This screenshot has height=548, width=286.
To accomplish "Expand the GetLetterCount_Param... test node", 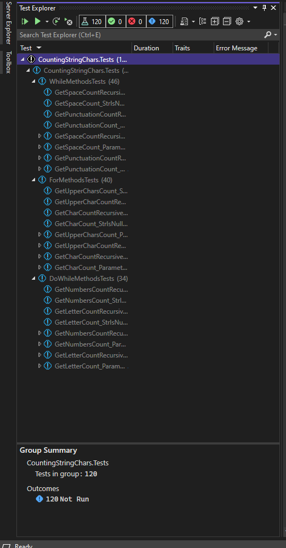I will [39, 366].
